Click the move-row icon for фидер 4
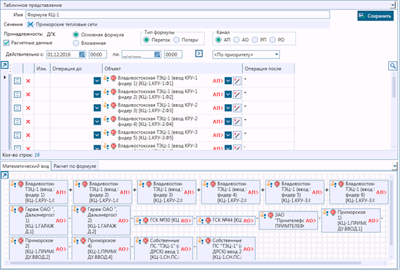Viewport: 400px width, 270px height. pos(17,121)
